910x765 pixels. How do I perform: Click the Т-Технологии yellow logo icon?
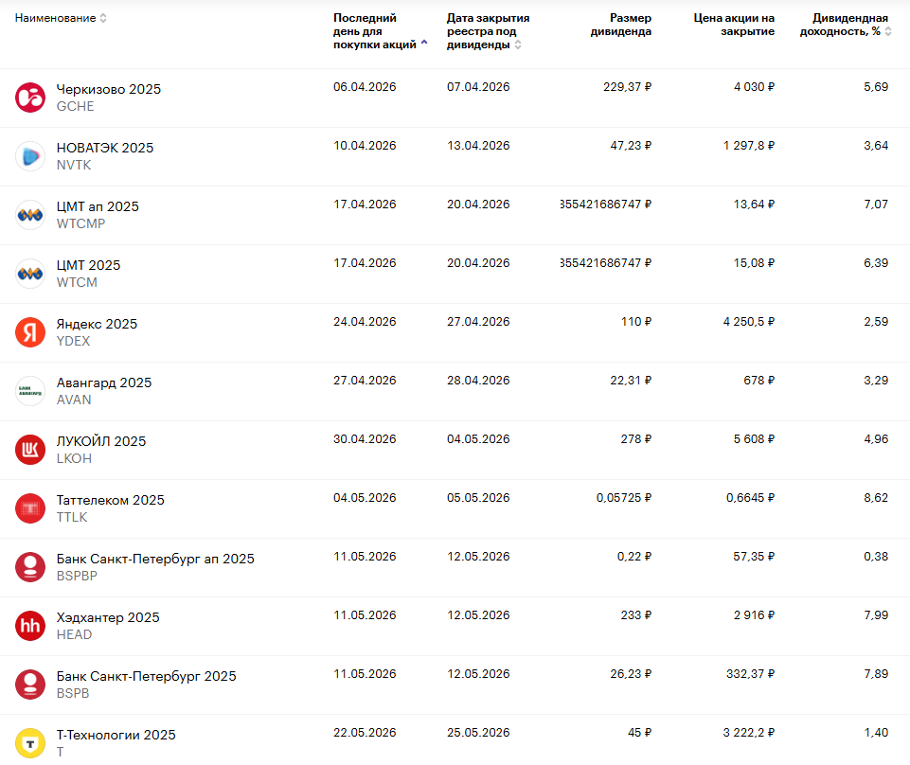[30, 743]
